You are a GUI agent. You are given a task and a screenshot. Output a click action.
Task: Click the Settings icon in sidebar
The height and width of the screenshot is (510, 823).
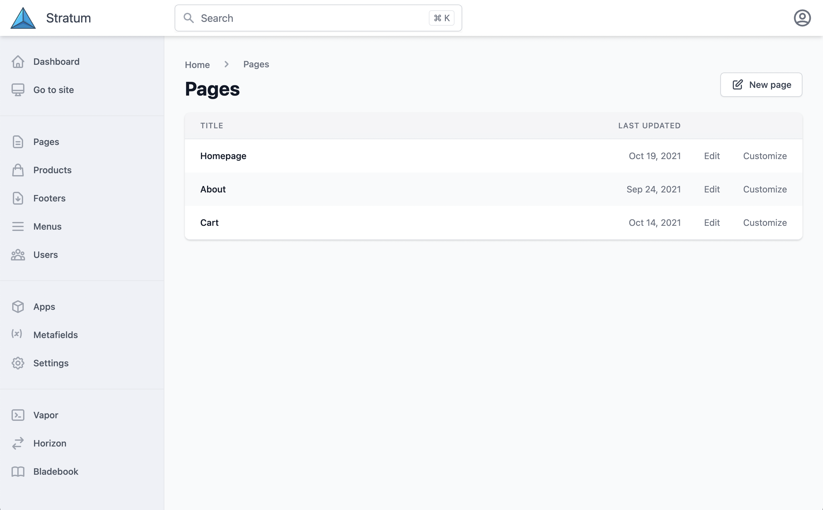click(x=18, y=362)
